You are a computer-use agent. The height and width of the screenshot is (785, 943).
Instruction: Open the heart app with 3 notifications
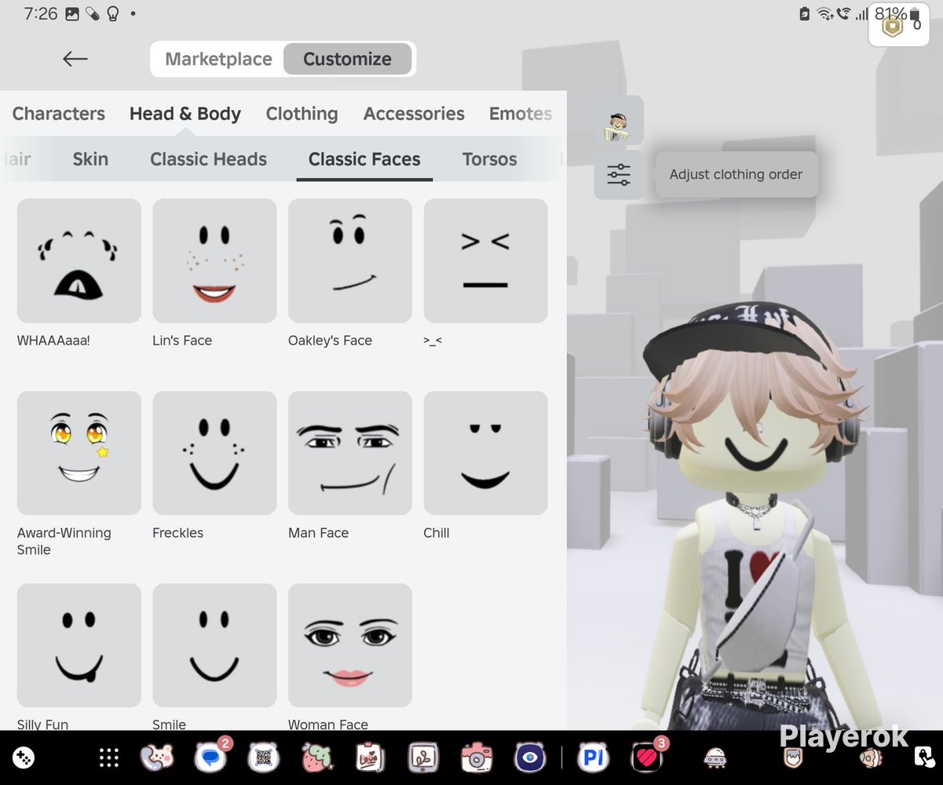647,758
